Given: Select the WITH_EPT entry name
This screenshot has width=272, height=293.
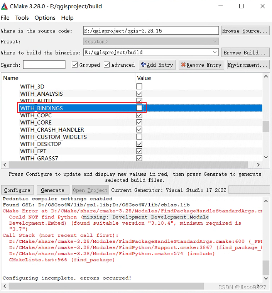Looking at the screenshot, I should 33,151.
